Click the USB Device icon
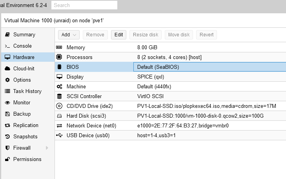 point(59,135)
